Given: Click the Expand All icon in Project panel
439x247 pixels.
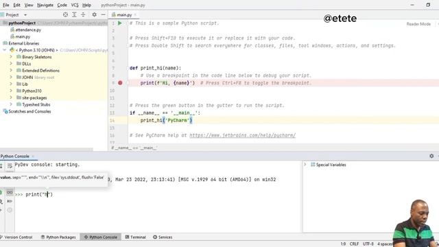Looking at the screenshot, I should [74, 14].
